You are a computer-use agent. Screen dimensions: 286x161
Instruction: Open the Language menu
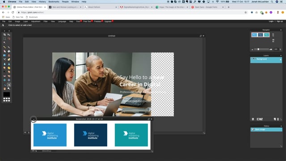pyautogui.click(x=62, y=21)
